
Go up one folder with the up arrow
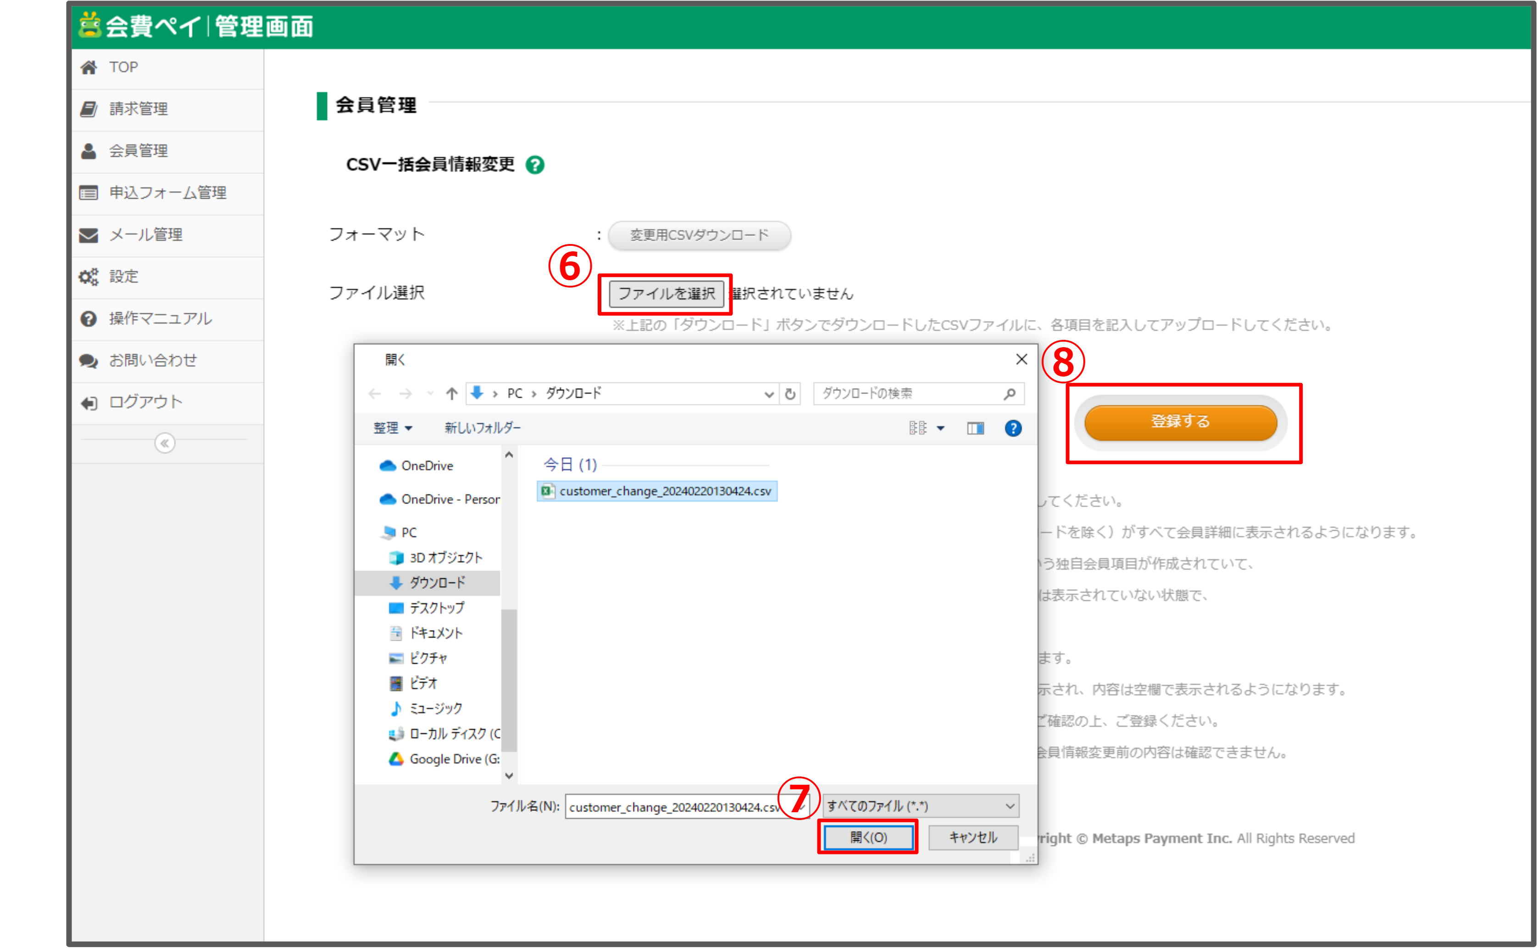[x=451, y=394]
